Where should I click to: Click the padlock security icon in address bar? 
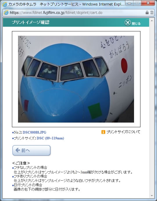point(147,12)
